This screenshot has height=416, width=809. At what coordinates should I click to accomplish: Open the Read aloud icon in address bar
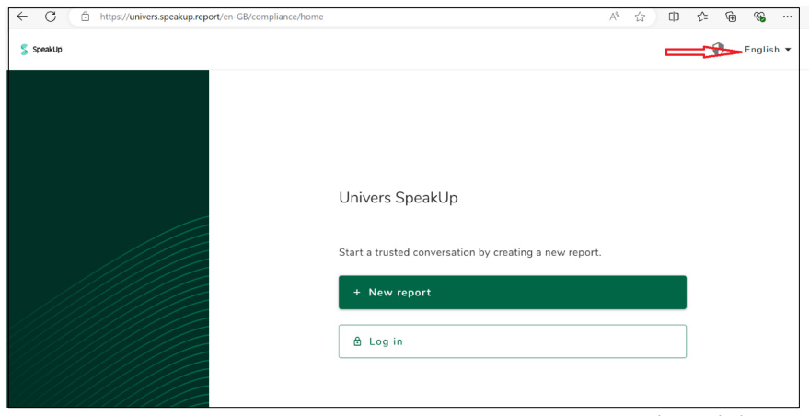(x=614, y=17)
